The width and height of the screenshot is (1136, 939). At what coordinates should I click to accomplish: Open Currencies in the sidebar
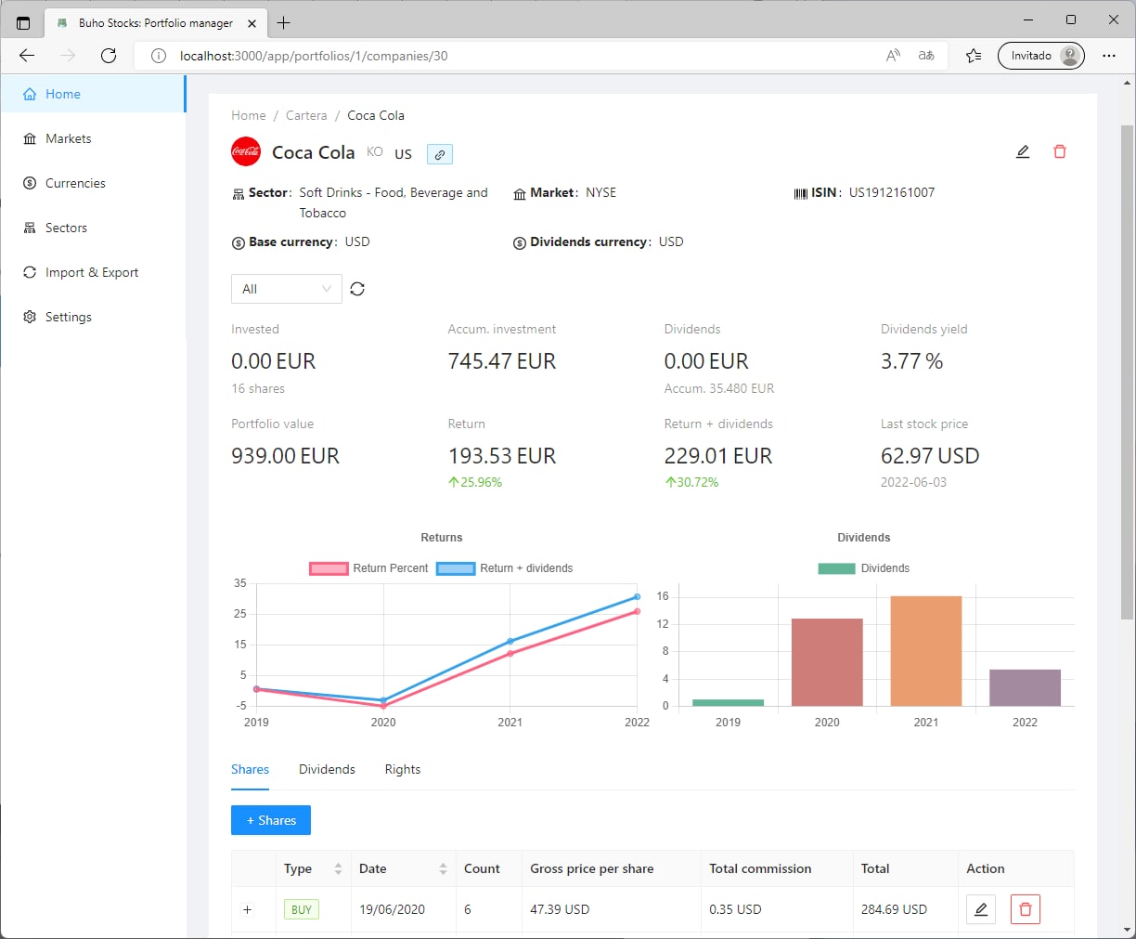point(93,183)
